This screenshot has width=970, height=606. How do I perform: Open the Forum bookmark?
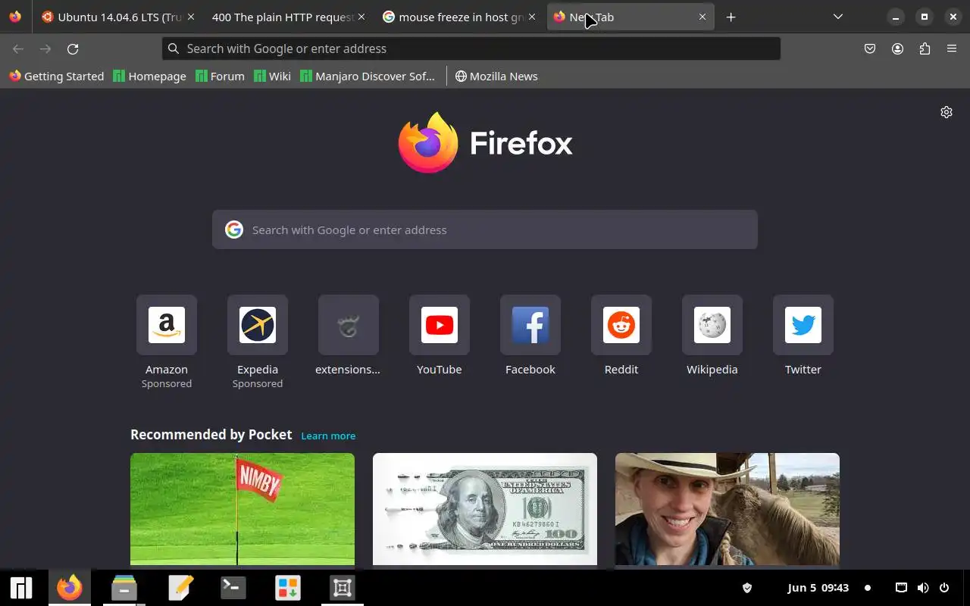(220, 76)
